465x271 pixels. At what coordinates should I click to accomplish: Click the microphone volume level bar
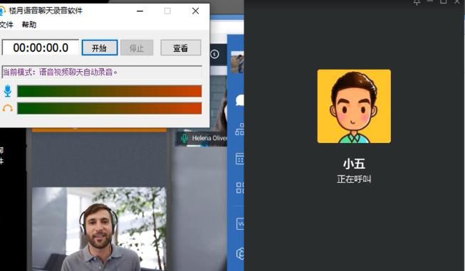click(x=110, y=91)
